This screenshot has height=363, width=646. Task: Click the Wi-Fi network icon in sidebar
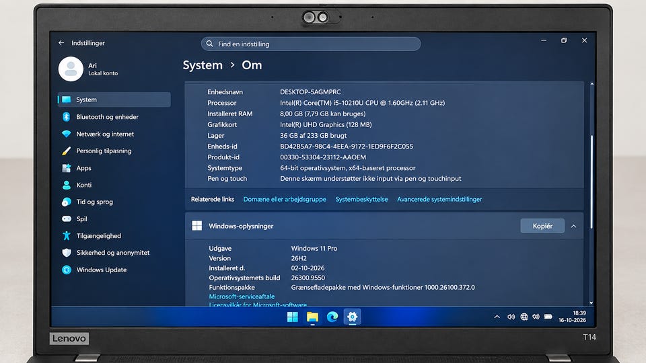(x=67, y=134)
